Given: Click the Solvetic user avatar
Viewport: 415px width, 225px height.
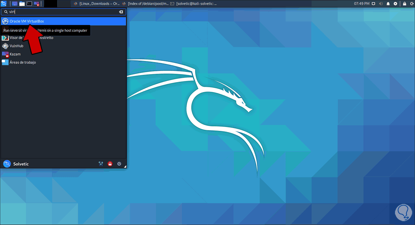Looking at the screenshot, I should pos(7,164).
